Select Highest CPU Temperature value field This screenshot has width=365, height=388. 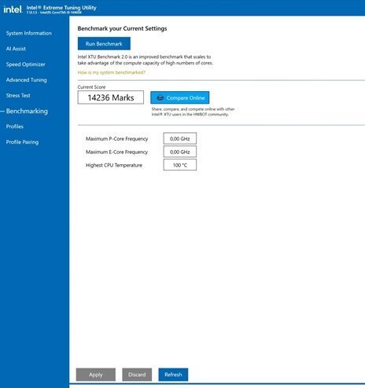(180, 165)
